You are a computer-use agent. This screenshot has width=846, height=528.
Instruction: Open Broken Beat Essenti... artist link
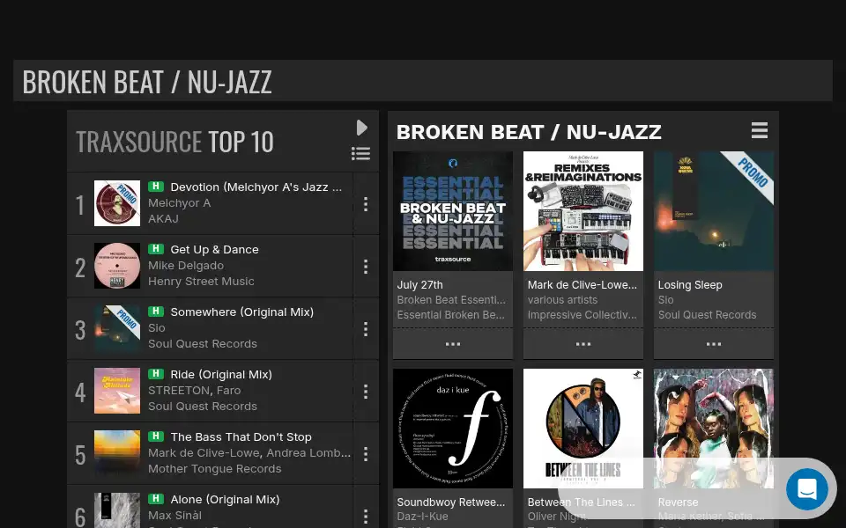451,300
